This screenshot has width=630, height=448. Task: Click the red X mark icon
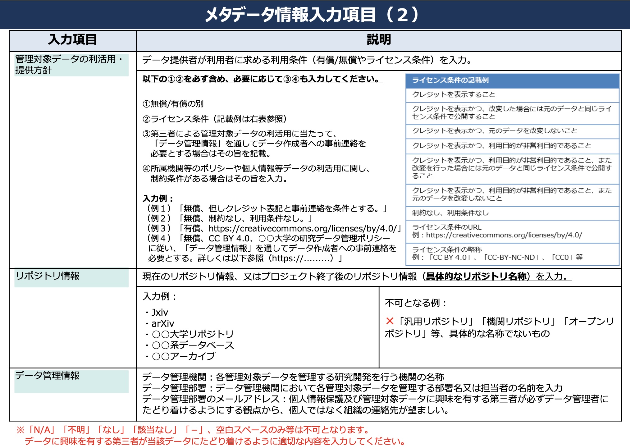tap(390, 321)
